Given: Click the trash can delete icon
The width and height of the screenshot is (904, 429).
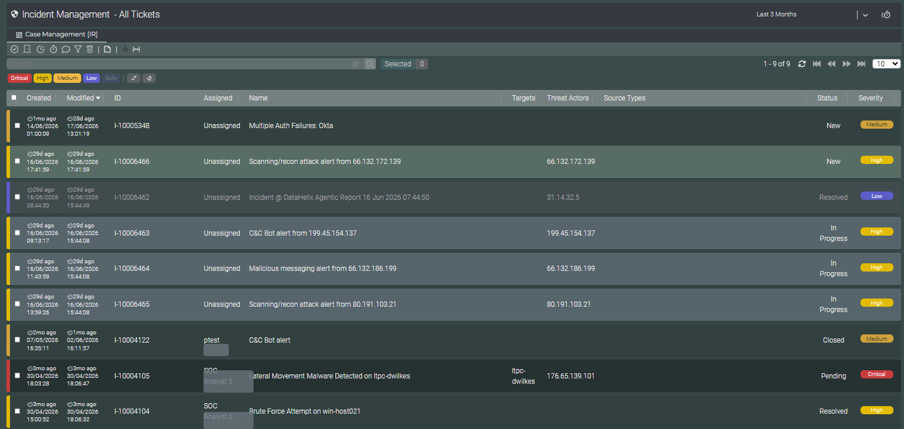Looking at the screenshot, I should pos(90,49).
